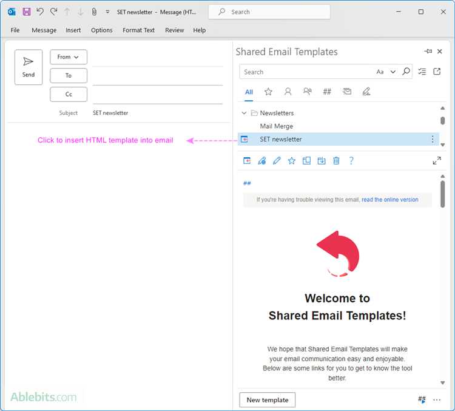Click the Cc recipients button
The image size is (455, 411).
click(69, 94)
